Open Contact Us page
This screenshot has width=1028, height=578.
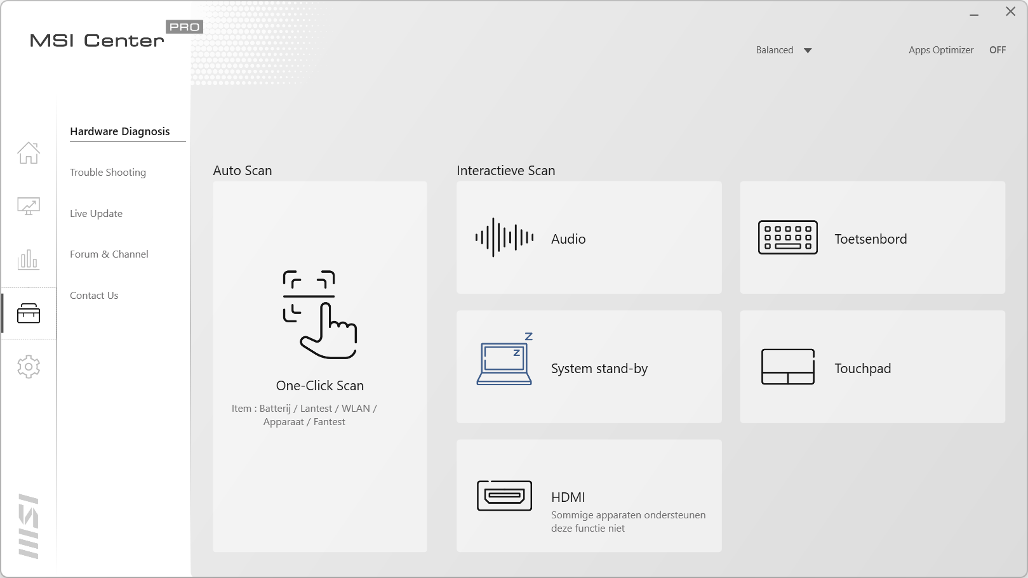coord(94,296)
